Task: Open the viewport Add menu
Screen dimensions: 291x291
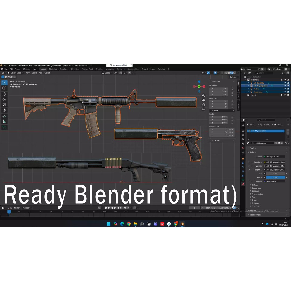Action: (41, 73)
